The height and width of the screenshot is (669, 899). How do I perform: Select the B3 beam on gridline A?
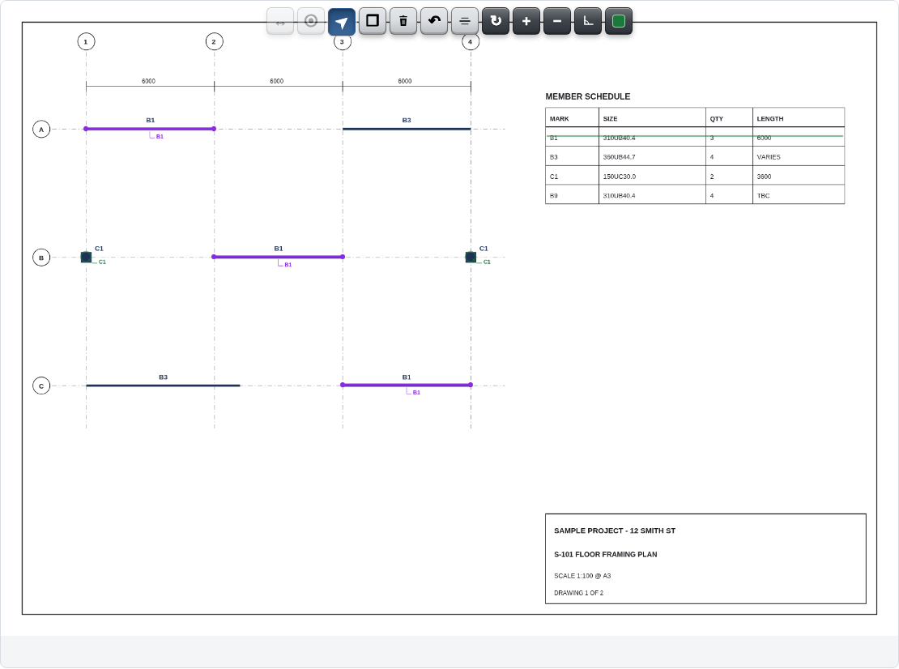(407, 129)
